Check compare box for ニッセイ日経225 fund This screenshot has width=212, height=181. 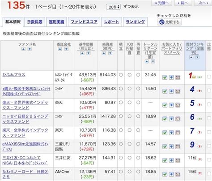(209, 118)
